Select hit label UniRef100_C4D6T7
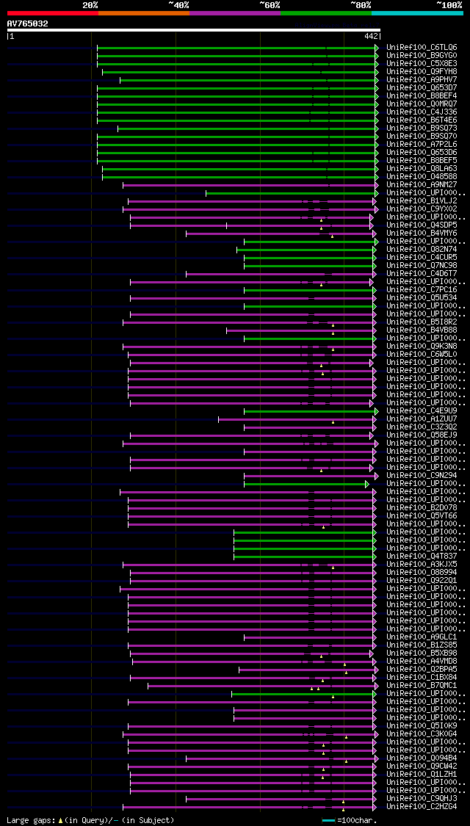Viewport: 470px width, 826px height. pos(422,273)
